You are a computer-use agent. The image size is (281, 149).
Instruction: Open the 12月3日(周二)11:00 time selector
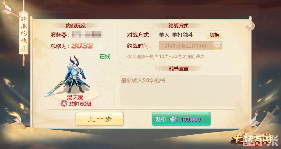(190, 46)
